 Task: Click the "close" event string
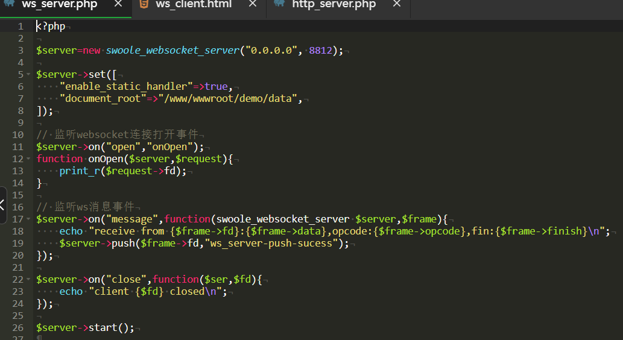(126, 280)
